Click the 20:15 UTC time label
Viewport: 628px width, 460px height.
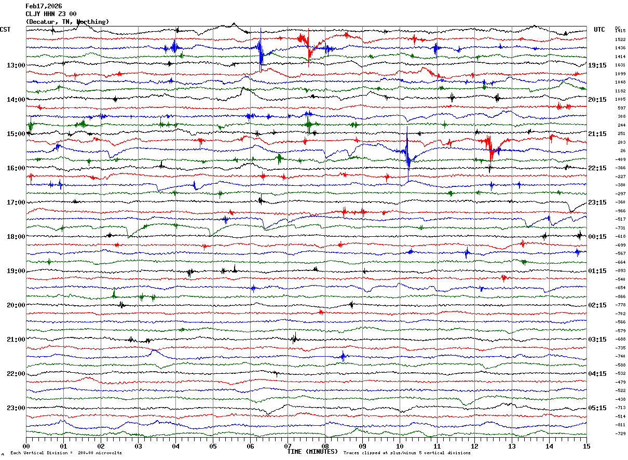tap(597, 100)
